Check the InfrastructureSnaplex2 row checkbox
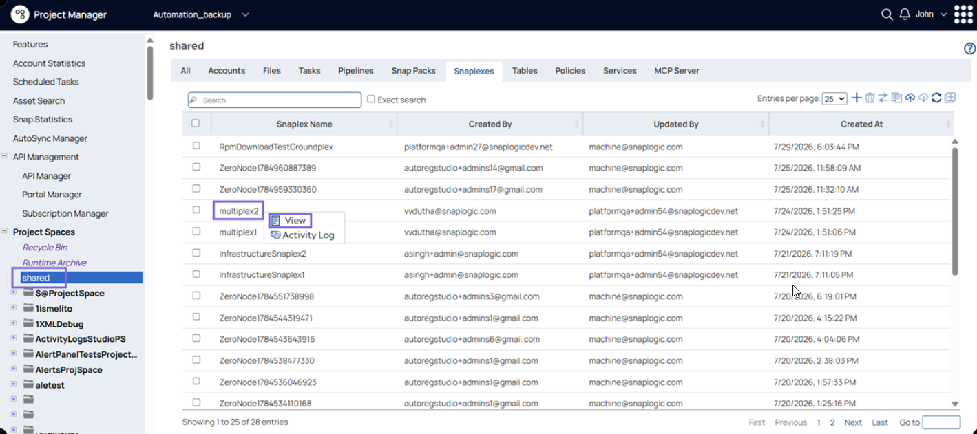Image resolution: width=977 pixels, height=434 pixels. [196, 252]
